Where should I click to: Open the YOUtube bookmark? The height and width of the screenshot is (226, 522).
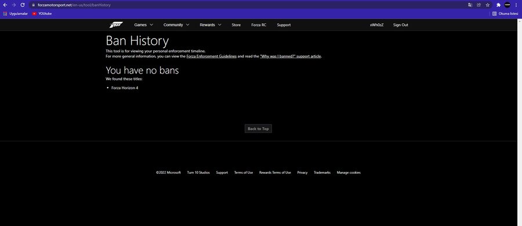(42, 14)
